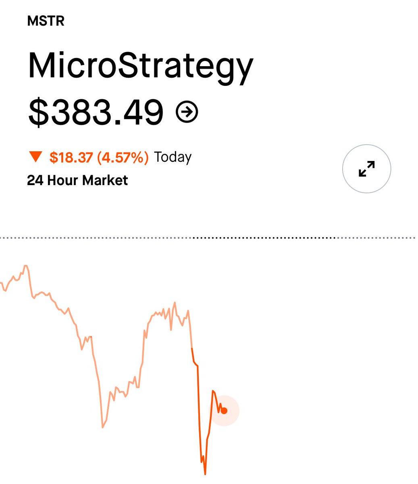Screen dimensions: 418x484
Task: Select the dark orange rebound peak
Action: (x=213, y=391)
